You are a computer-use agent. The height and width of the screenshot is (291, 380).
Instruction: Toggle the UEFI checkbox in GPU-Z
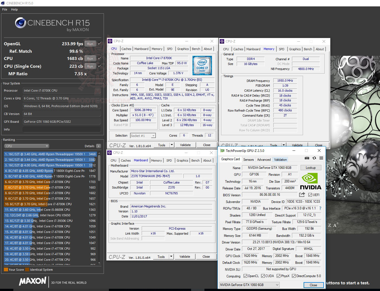click(x=310, y=195)
